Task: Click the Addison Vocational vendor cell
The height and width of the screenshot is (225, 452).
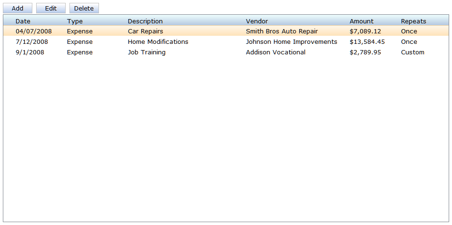Action: pos(275,52)
